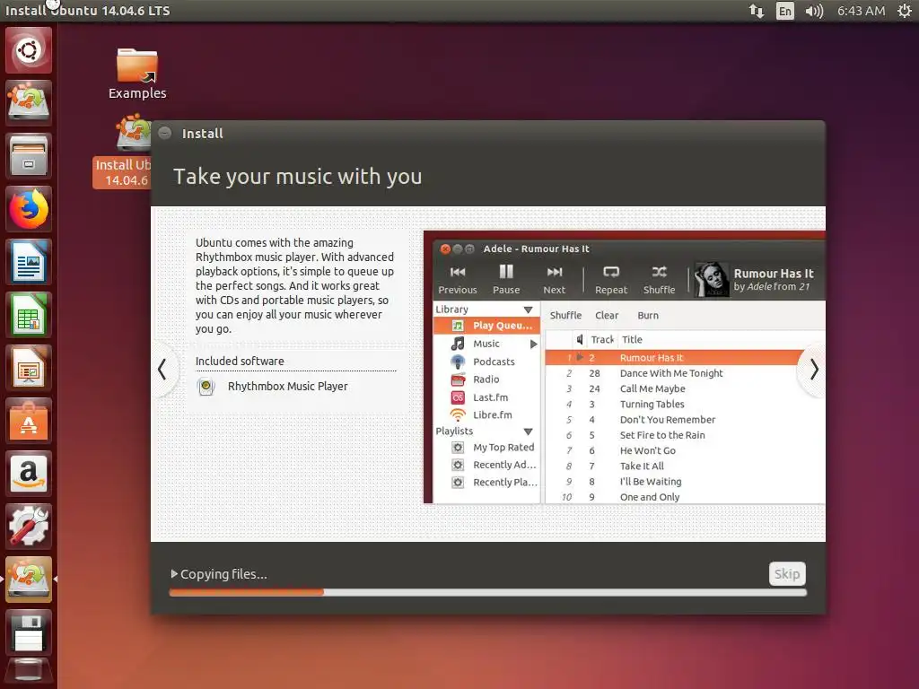919x689 pixels.
Task: Click Pause in the Rhythmbox toolbar
Action: [506, 280]
